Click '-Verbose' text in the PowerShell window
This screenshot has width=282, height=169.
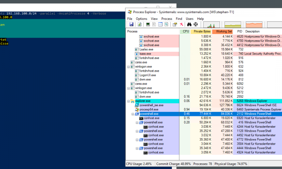click(99, 14)
